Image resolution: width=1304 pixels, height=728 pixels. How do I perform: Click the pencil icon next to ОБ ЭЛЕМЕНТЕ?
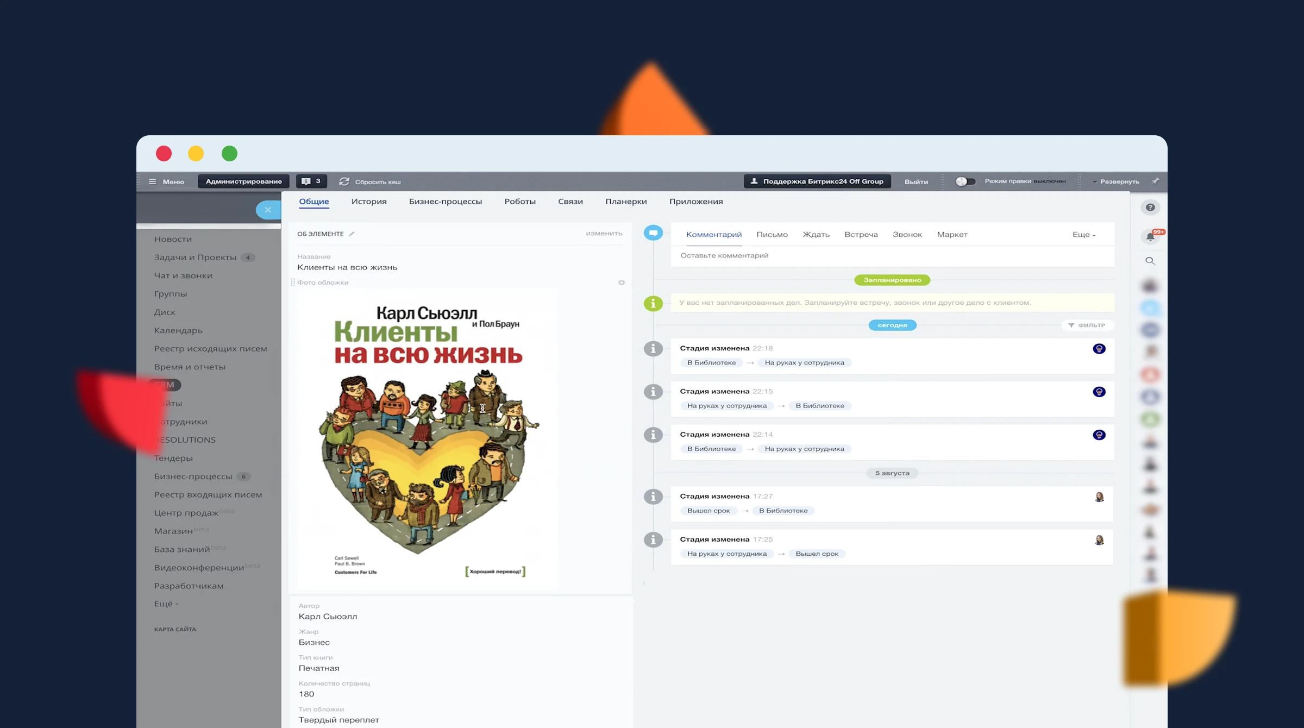pos(352,234)
